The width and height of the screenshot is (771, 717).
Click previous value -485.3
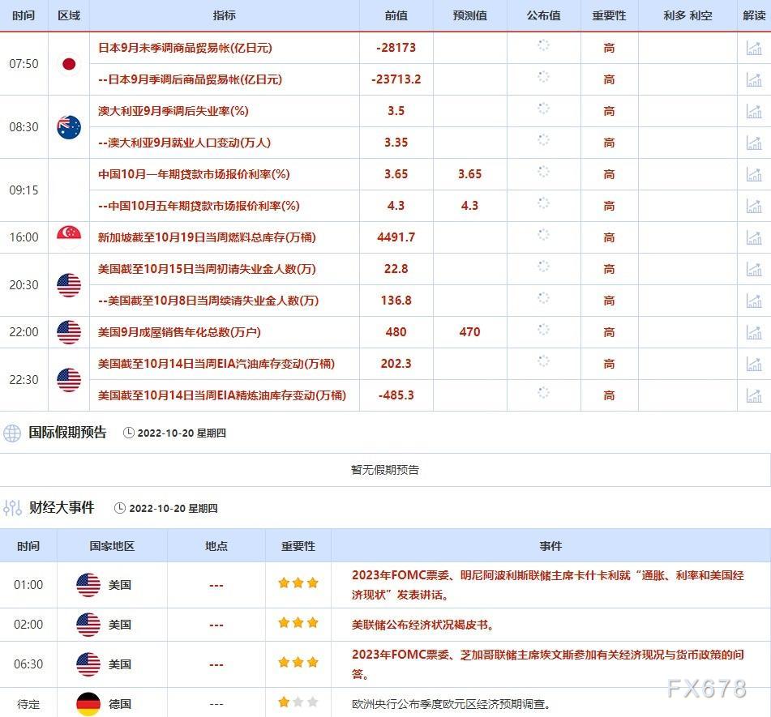point(396,395)
